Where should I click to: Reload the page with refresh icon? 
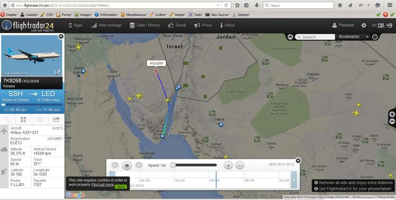[226, 5]
